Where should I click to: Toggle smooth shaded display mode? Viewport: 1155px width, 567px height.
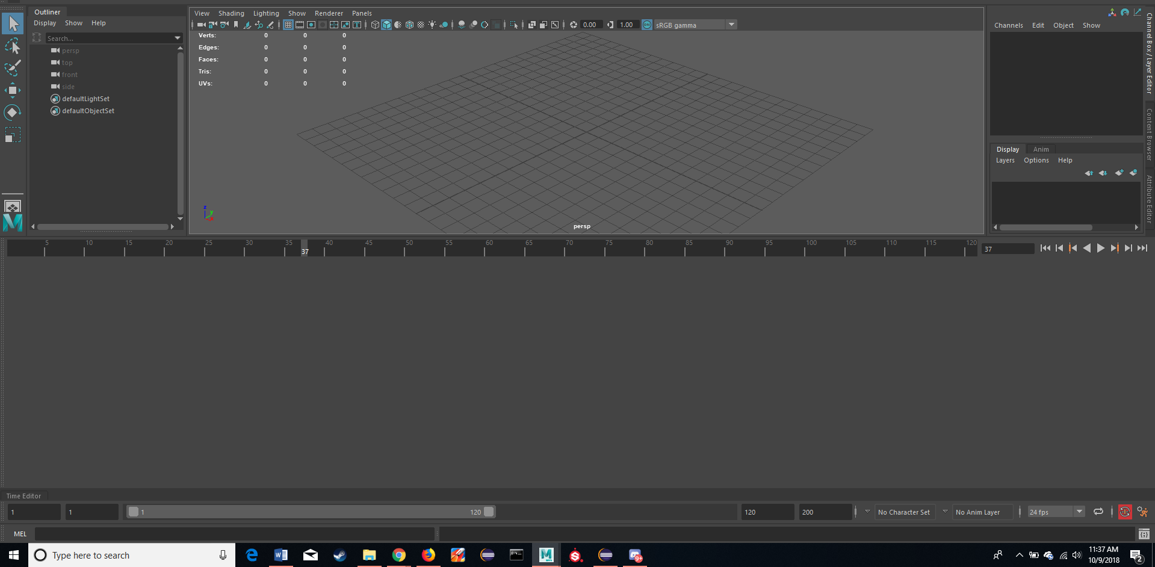[x=386, y=25]
